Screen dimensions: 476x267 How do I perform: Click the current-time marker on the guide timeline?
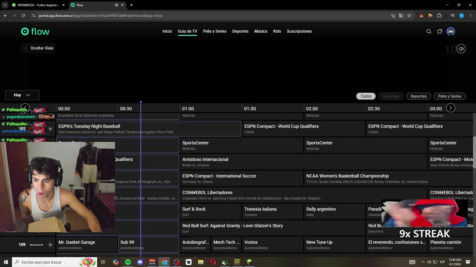pos(141,102)
